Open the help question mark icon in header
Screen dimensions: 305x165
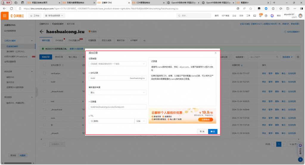coord(272,15)
